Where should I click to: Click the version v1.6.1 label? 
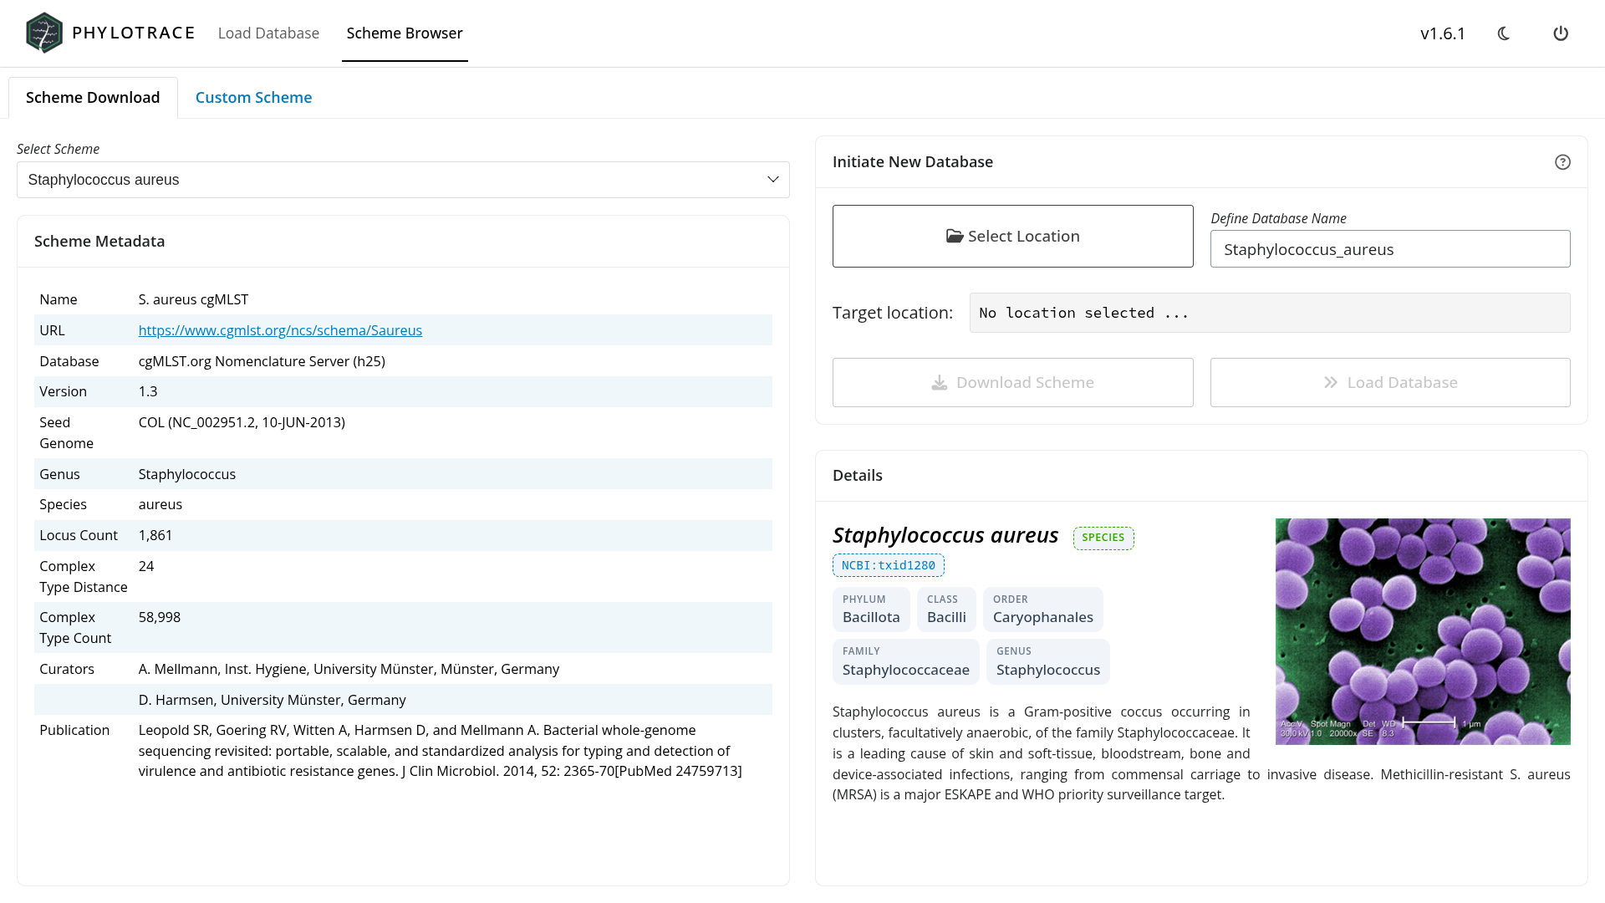(1443, 33)
